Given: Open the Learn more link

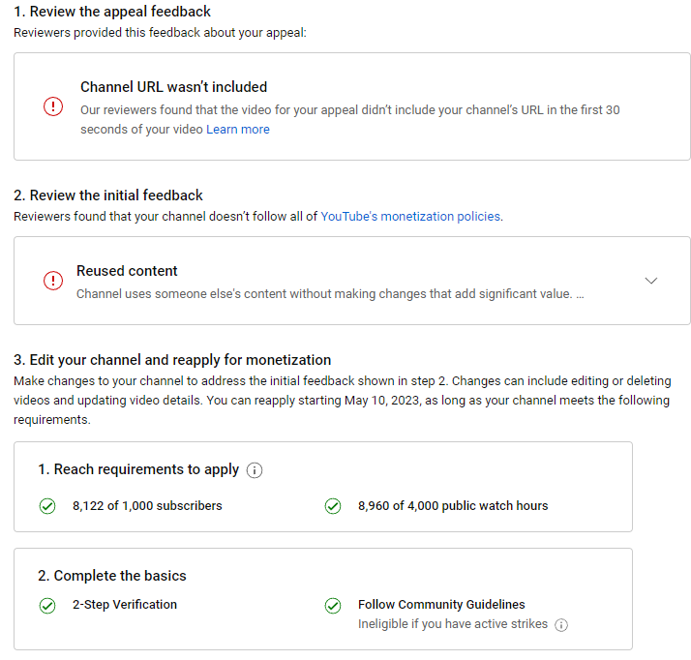Looking at the screenshot, I should pyautogui.click(x=237, y=130).
